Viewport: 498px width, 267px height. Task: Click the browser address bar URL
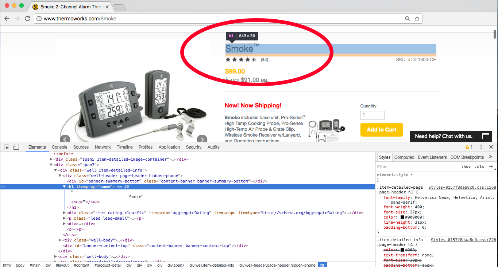[x=80, y=19]
